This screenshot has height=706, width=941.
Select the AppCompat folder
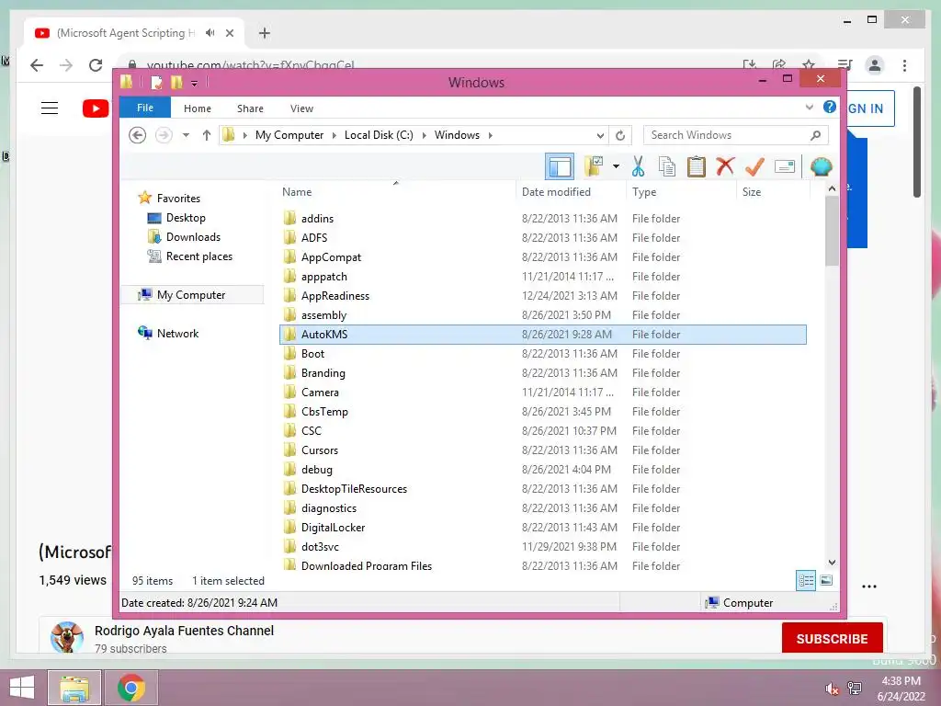543,257
